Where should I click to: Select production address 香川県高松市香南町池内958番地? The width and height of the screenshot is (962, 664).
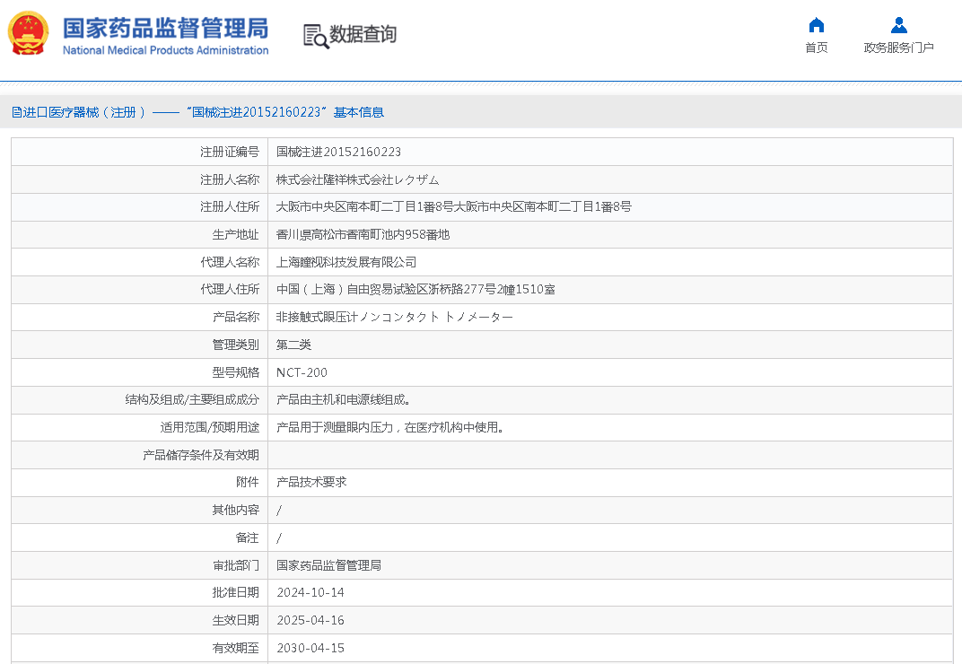(x=363, y=234)
